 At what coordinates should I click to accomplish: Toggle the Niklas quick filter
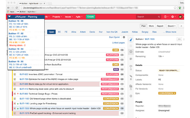click(x=135, y=32)
